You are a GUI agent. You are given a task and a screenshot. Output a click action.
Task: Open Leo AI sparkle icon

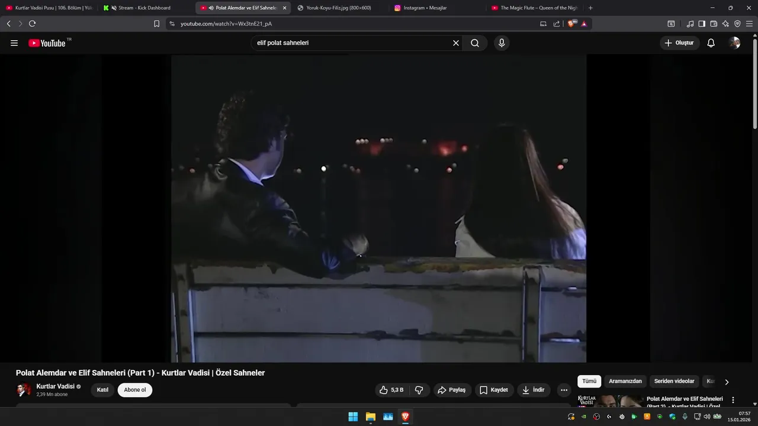(x=725, y=24)
